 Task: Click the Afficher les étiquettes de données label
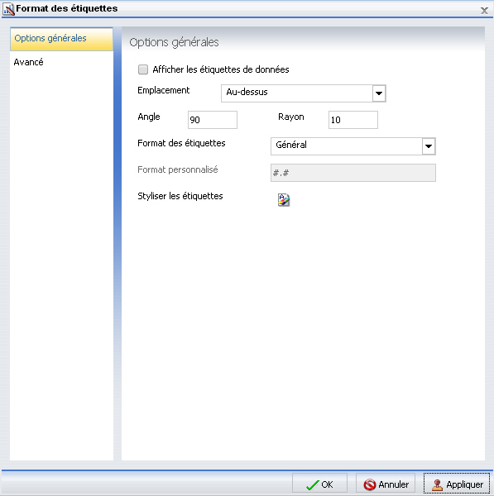[x=221, y=69]
